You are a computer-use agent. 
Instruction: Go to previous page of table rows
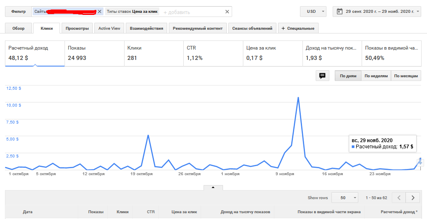point(399,198)
